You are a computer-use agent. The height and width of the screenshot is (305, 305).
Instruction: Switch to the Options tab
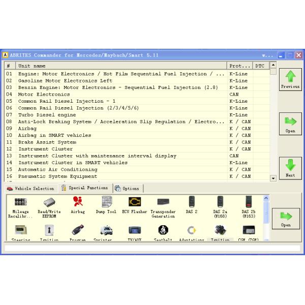(128, 188)
